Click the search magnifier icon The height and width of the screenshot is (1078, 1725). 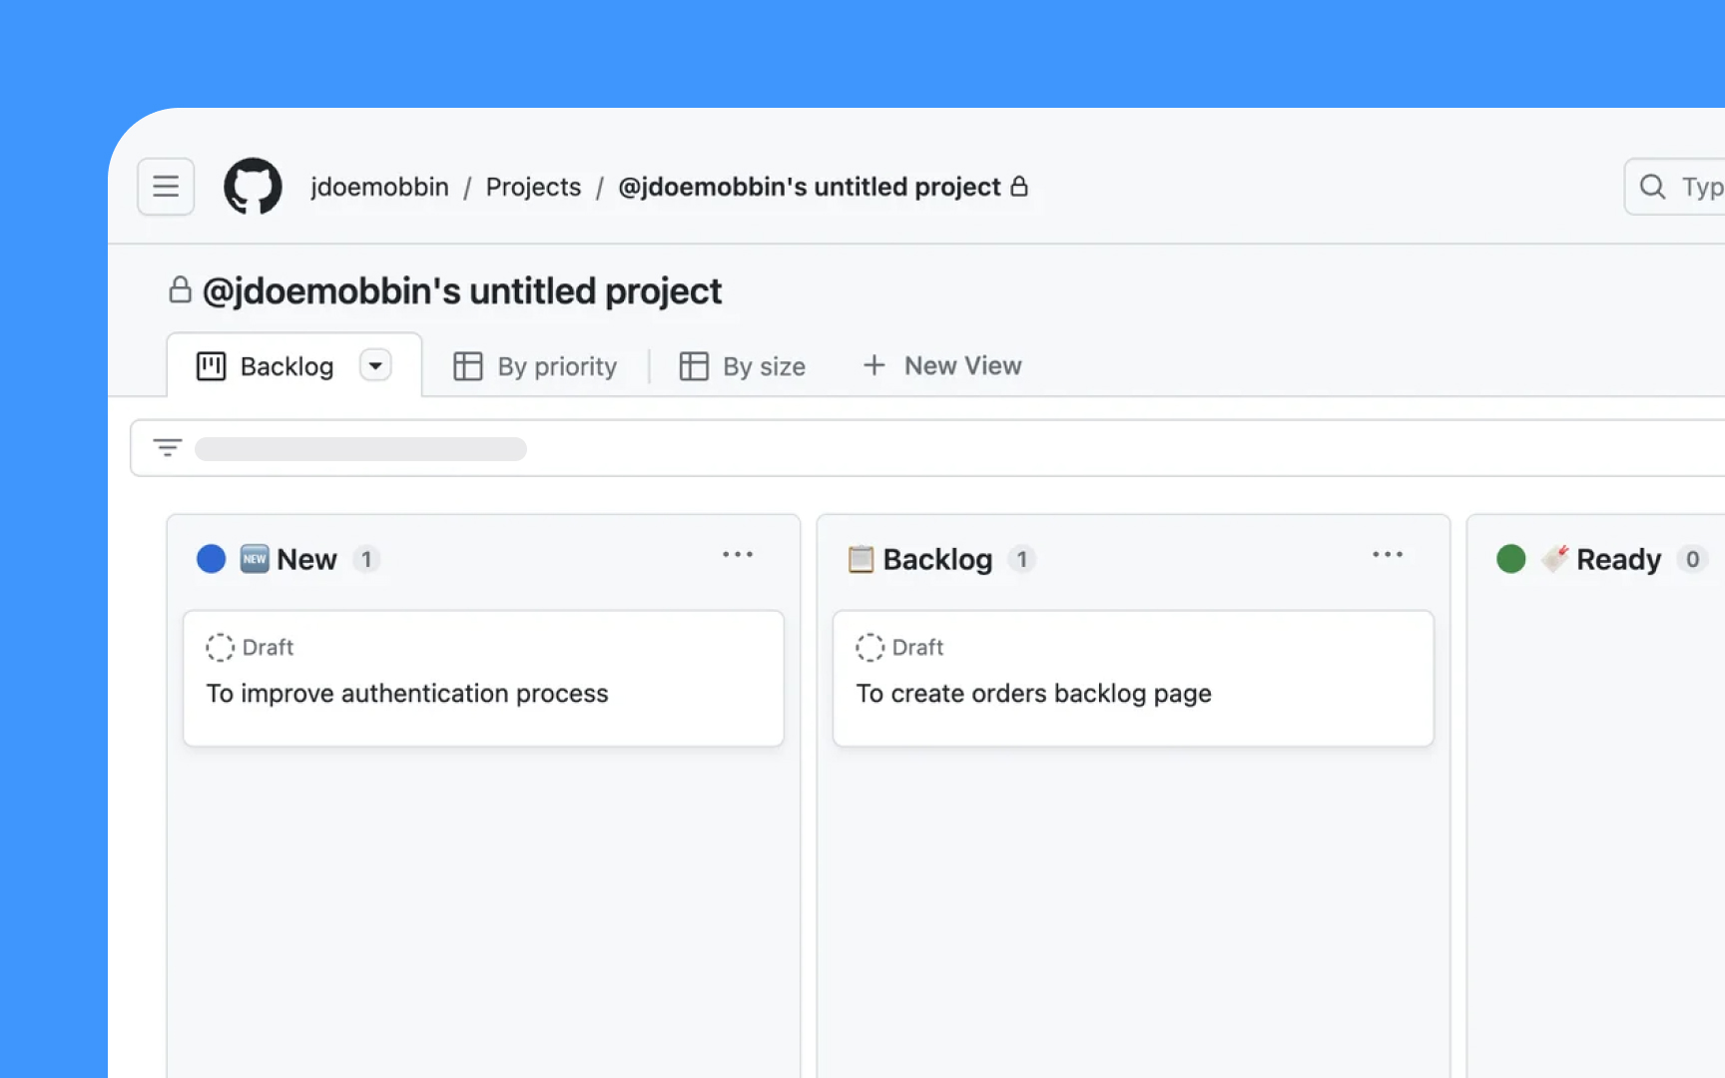(x=1652, y=186)
